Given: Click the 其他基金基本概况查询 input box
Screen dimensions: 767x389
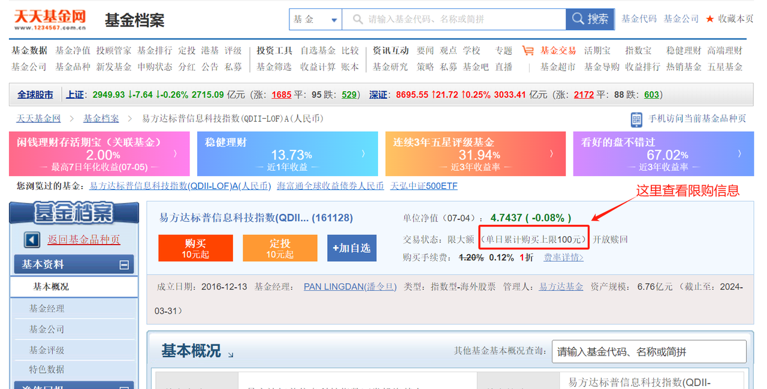Looking at the screenshot, I should [648, 352].
